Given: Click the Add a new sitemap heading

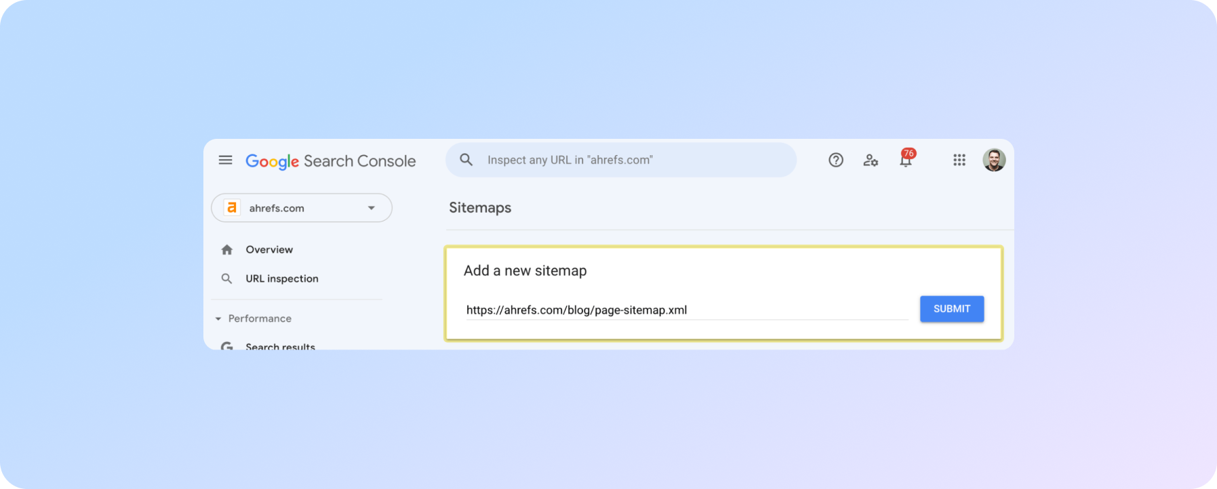Looking at the screenshot, I should (525, 271).
